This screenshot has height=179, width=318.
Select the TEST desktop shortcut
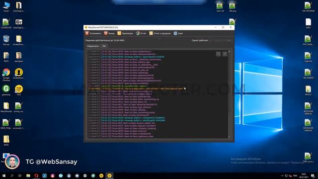19,90
